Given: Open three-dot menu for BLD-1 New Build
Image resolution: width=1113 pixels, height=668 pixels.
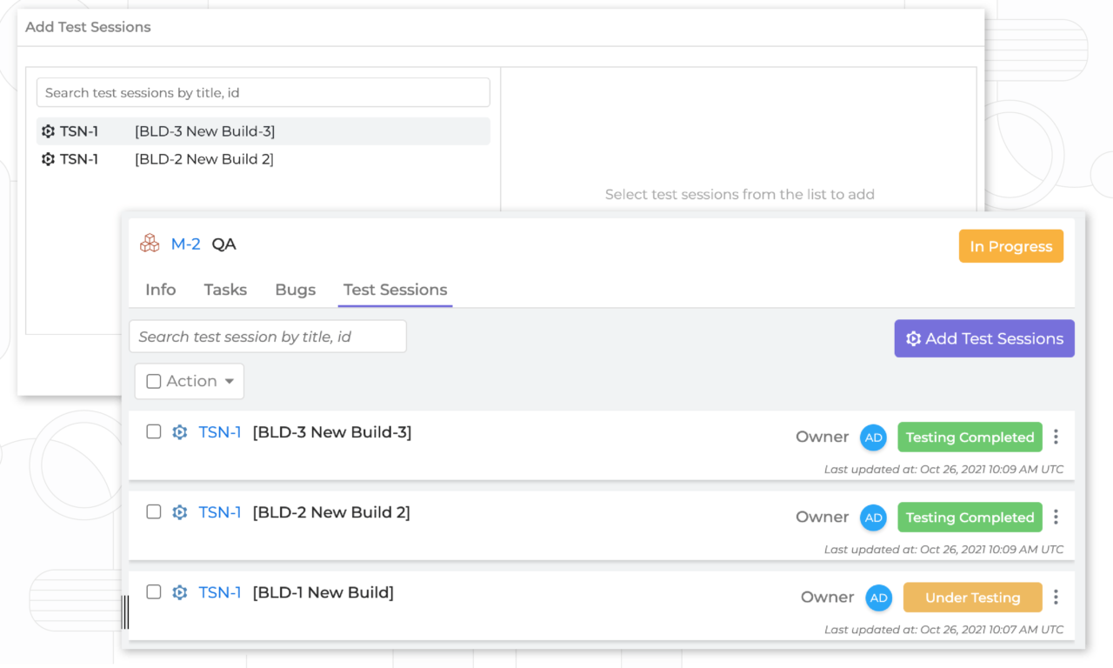Looking at the screenshot, I should coord(1056,597).
